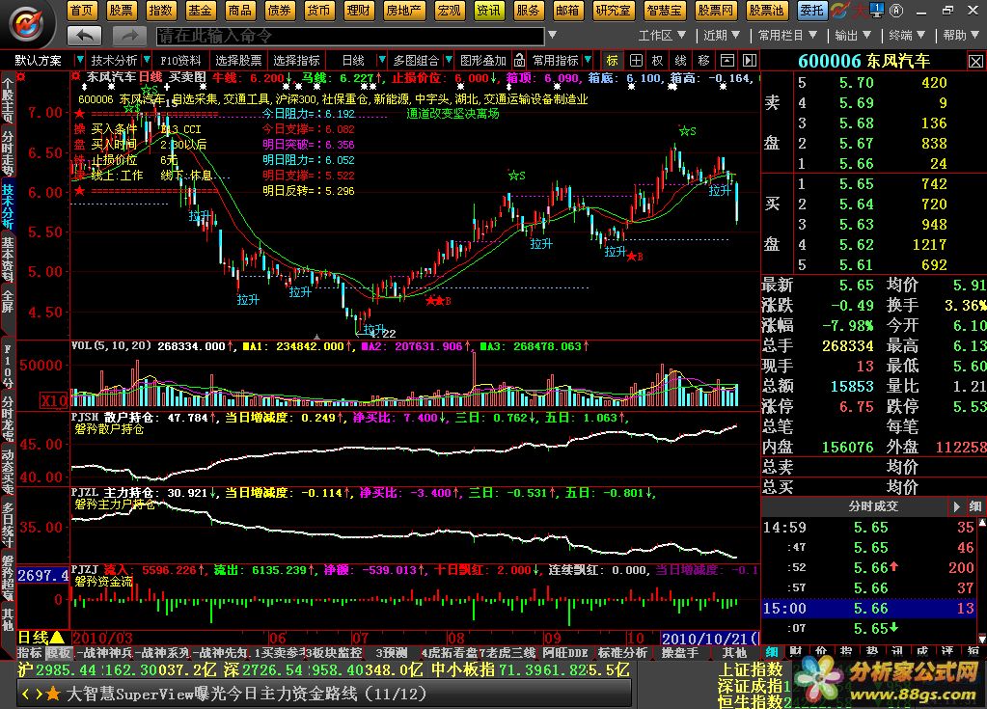
Task: Click the 移 move toolbar icon
Action: coord(703,61)
